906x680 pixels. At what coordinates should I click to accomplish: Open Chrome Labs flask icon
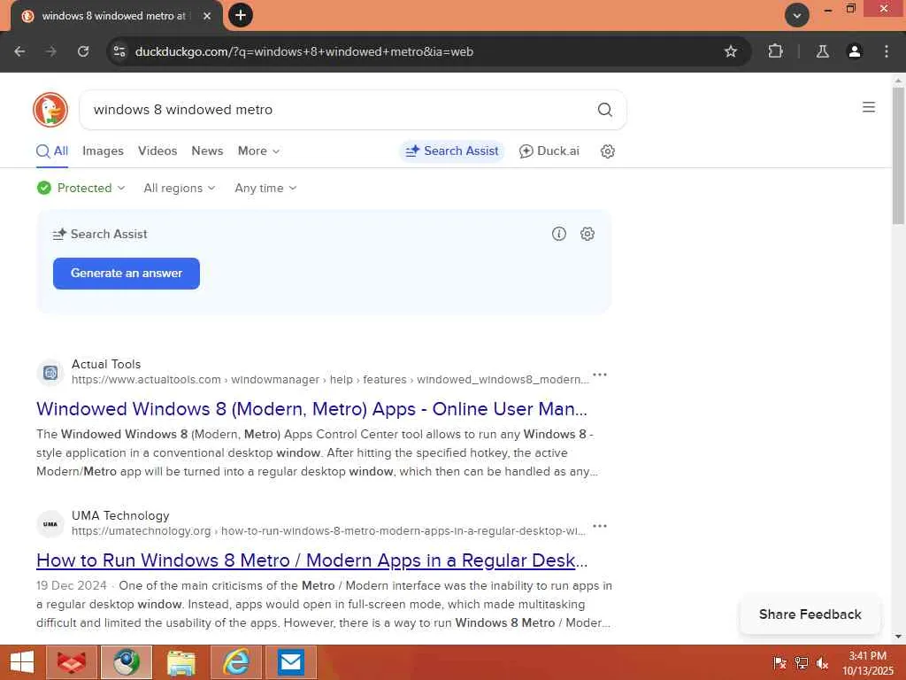tap(822, 51)
